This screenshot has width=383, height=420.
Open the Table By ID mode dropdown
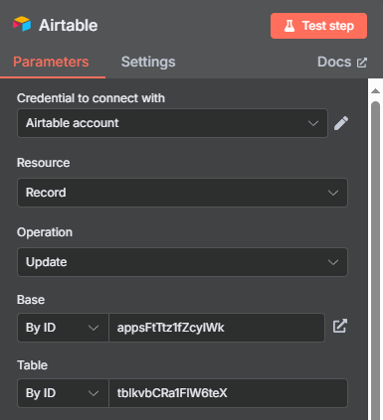(x=63, y=393)
